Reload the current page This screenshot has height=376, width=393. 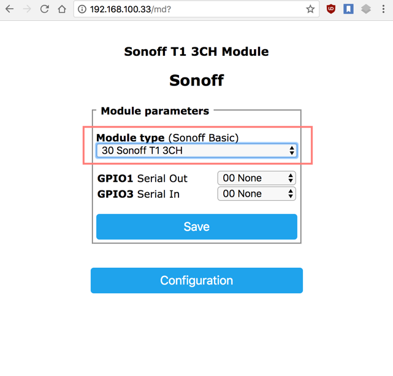point(45,9)
